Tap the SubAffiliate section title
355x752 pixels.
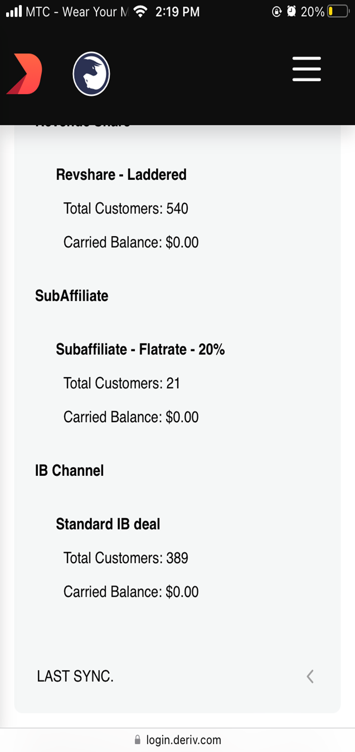point(72,296)
